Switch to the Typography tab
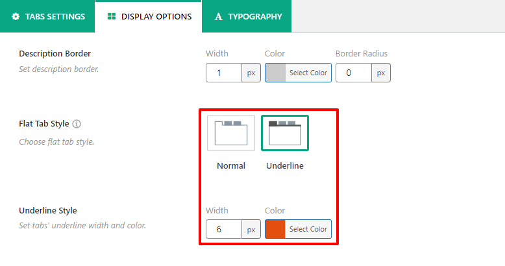 click(247, 16)
